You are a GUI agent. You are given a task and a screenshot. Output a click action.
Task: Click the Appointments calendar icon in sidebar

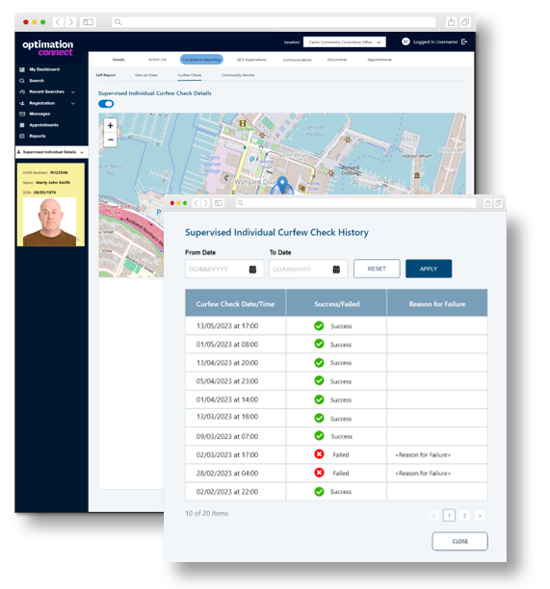tap(22, 125)
